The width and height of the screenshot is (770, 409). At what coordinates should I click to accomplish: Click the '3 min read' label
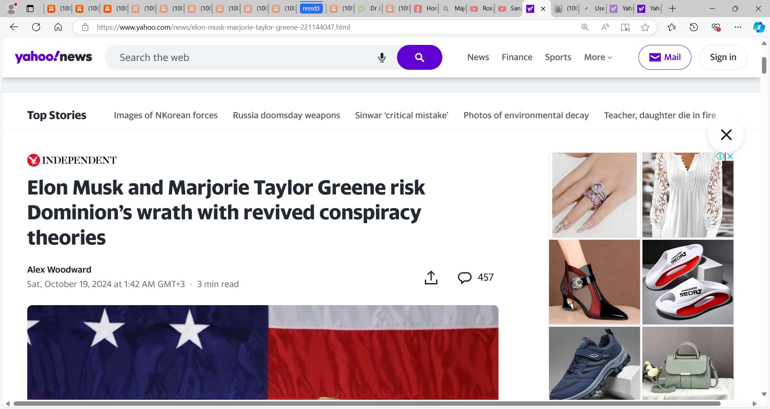(x=218, y=284)
